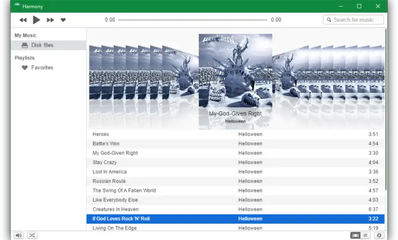Image resolution: width=398 pixels, height=240 pixels.
Task: Select the track My God-Given Right in list
Action: [235, 153]
